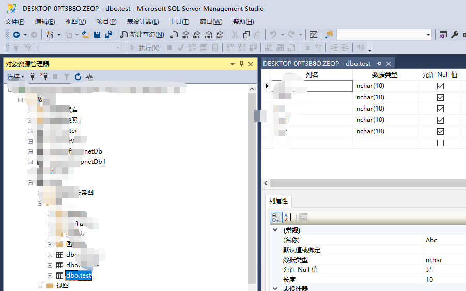Uncheck Allow Null for first column row
The height and width of the screenshot is (291, 466).
pyautogui.click(x=440, y=86)
